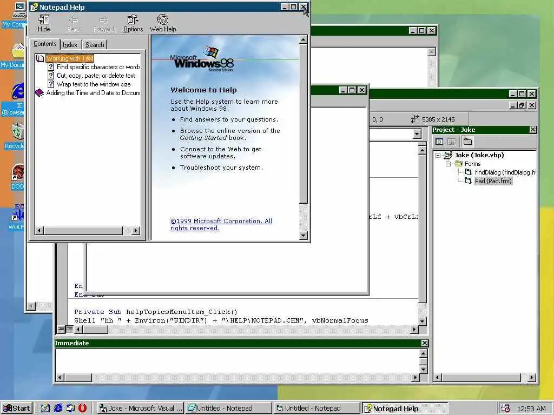Click the Notepad Help taskbar button
The image size is (554, 415).
pos(405,409)
